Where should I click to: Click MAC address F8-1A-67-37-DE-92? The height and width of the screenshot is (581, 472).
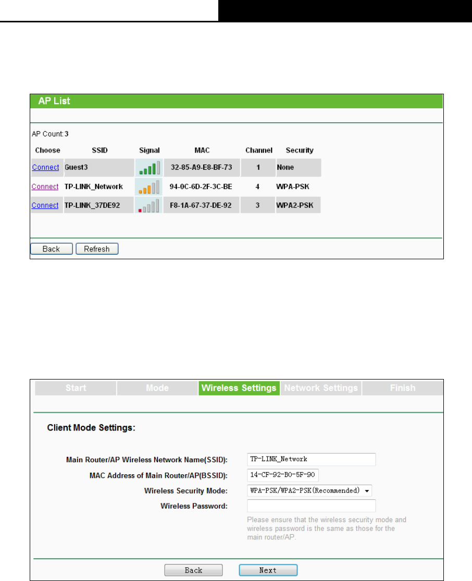click(x=201, y=205)
